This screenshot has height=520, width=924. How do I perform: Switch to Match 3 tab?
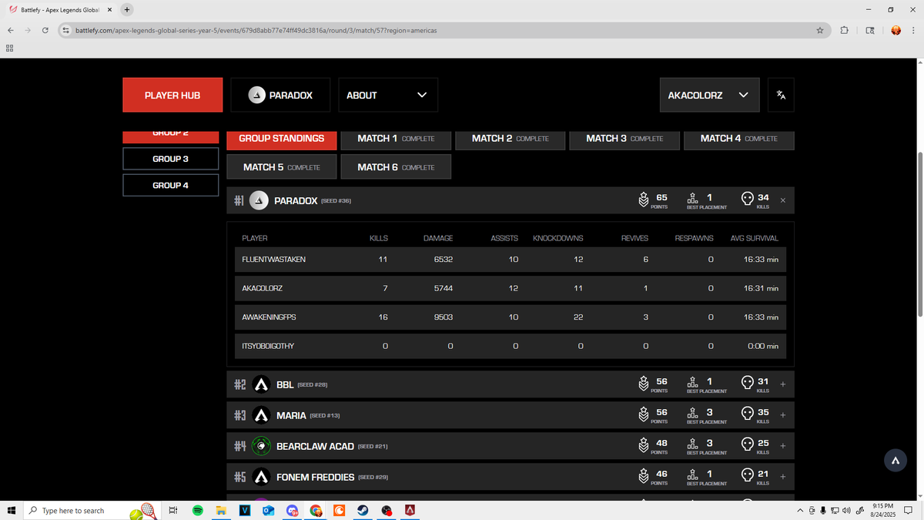[x=624, y=139]
